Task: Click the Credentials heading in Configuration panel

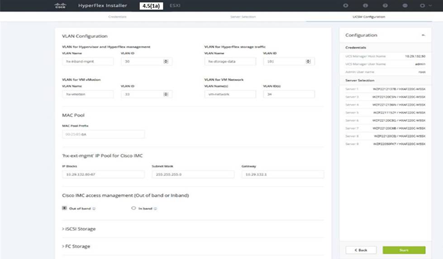Action: tap(356, 48)
